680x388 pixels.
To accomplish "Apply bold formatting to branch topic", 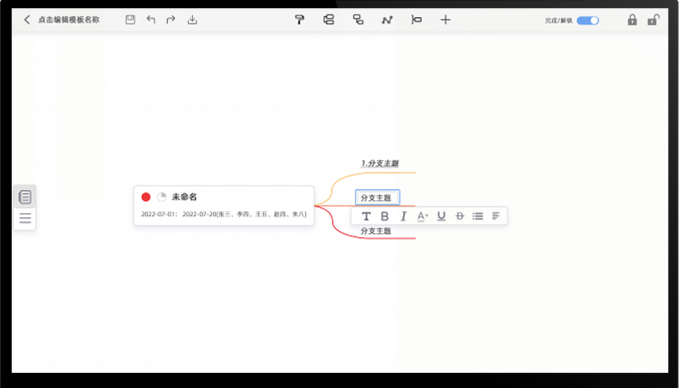I will pos(384,216).
